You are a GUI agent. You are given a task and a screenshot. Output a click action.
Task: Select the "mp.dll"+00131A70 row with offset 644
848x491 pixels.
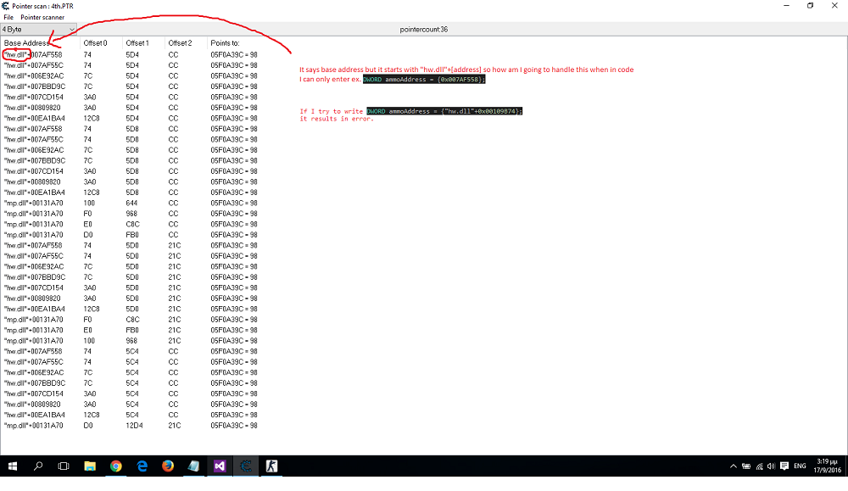pos(34,203)
